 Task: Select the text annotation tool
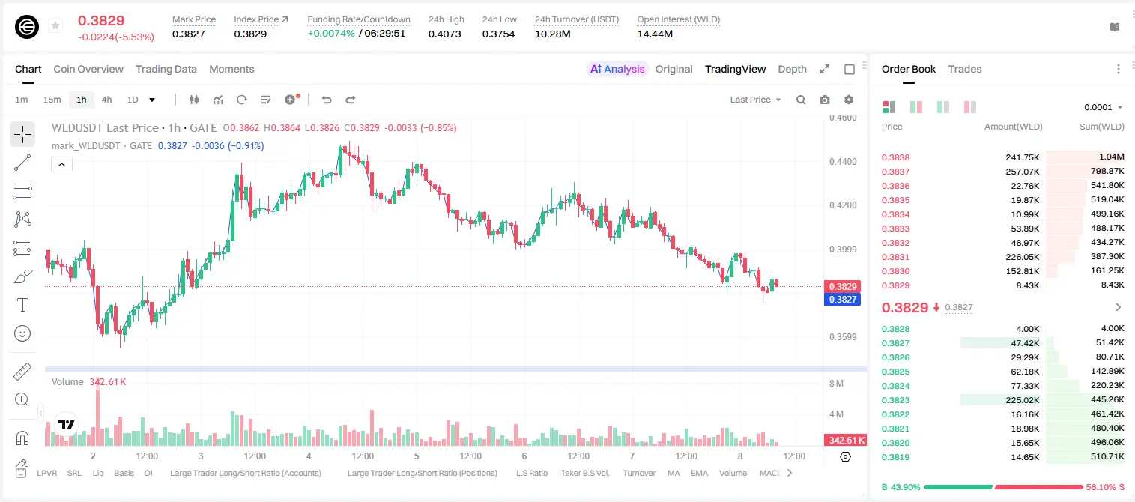tap(22, 305)
